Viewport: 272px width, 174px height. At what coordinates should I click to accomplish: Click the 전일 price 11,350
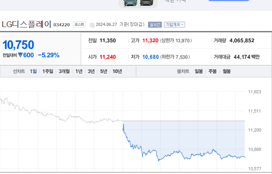pos(108,41)
